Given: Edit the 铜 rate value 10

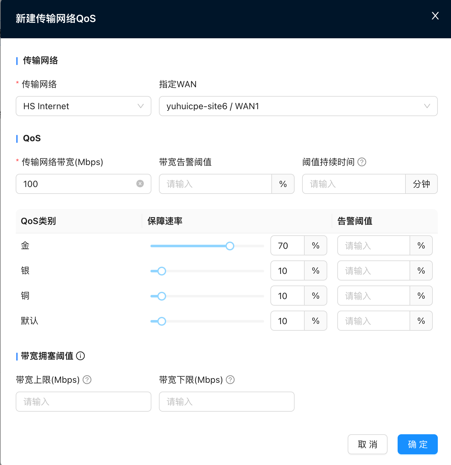Looking at the screenshot, I should [287, 296].
